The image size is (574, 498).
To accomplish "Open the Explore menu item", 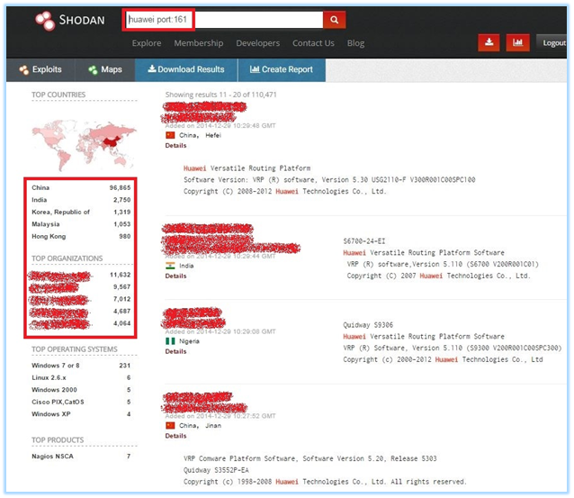I will (x=147, y=43).
